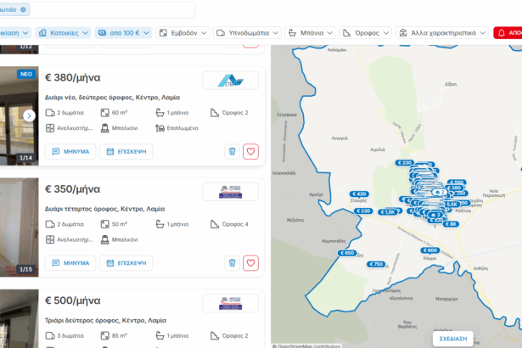The image size is (522, 348).
Task: Show next photo of the € 380 listing
Action: pos(29,115)
